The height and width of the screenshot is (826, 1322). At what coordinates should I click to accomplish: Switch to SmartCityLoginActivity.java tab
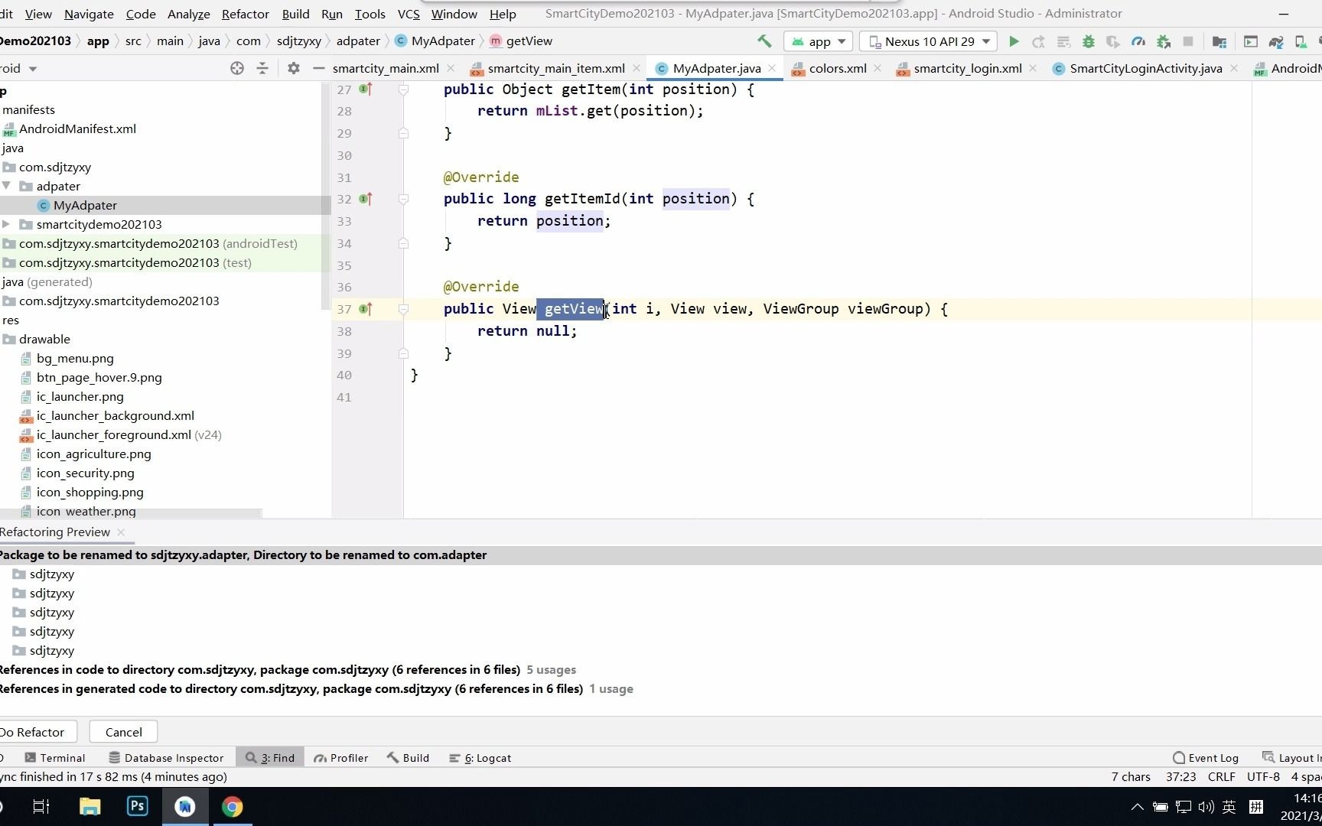point(1145,69)
